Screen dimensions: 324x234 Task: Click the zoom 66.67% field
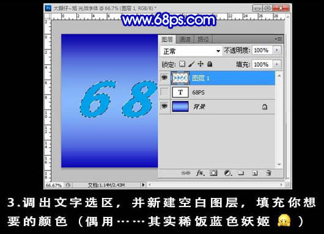[54, 185]
